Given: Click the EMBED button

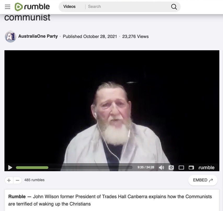Looking at the screenshot, I should click(203, 180).
